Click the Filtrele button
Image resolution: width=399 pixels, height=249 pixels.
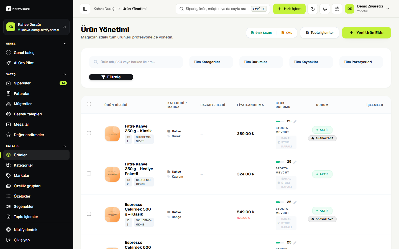tap(111, 77)
